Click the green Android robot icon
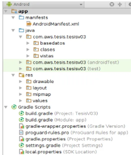The image size is (131, 155). click(x=9, y=4)
